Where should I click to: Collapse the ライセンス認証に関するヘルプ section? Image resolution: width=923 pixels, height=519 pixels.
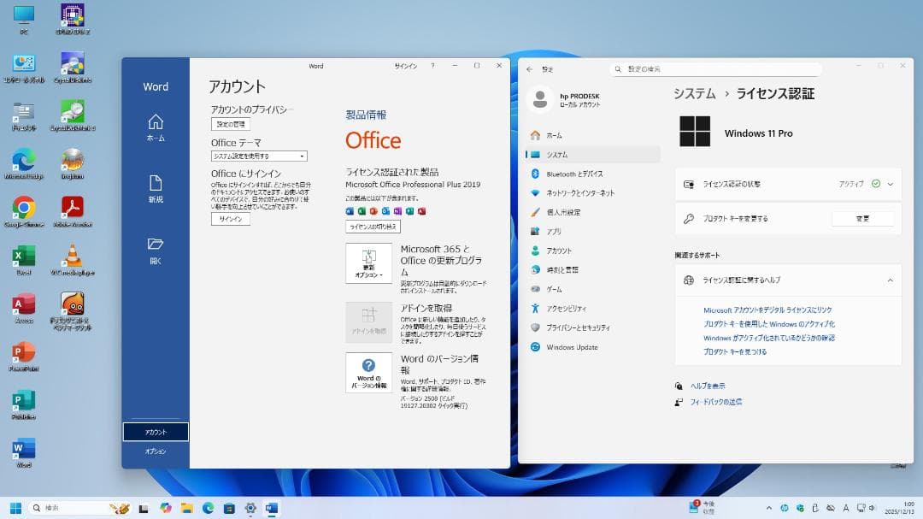(889, 280)
